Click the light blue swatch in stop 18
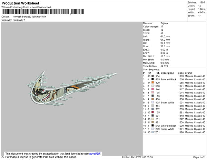This screenshot has height=160, width=207. click(x=152, y=132)
